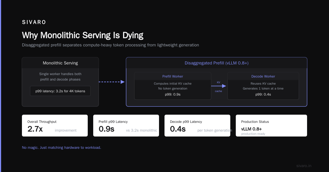Click the 'Overall Throughput' label
Screen dimensions: 329x172
tap(42, 122)
